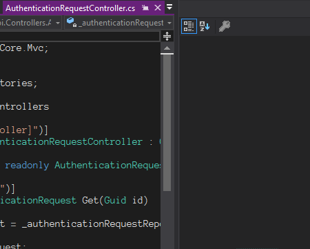Click the editor split handle icon
The image size is (310, 249).
tap(167, 37)
